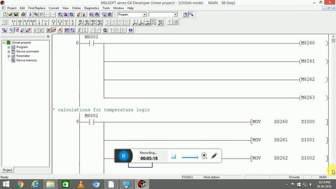Viewport: 336px width, 189px height.
Task: Expand the Program tree node
Action: point(9,47)
